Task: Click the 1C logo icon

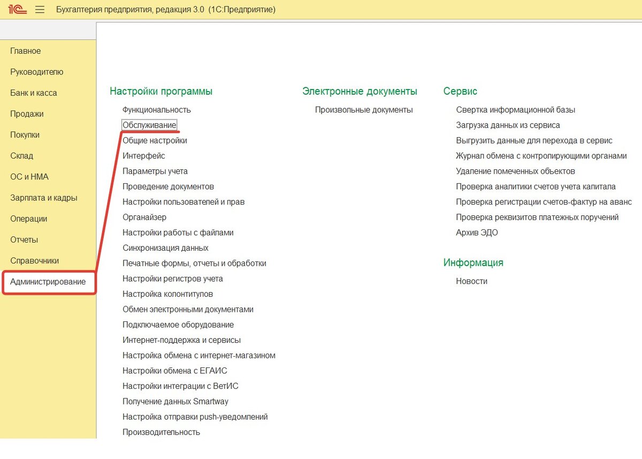Action: pos(18,9)
